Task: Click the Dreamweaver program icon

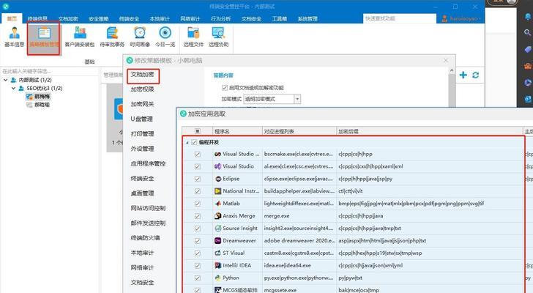Action: 218,241
